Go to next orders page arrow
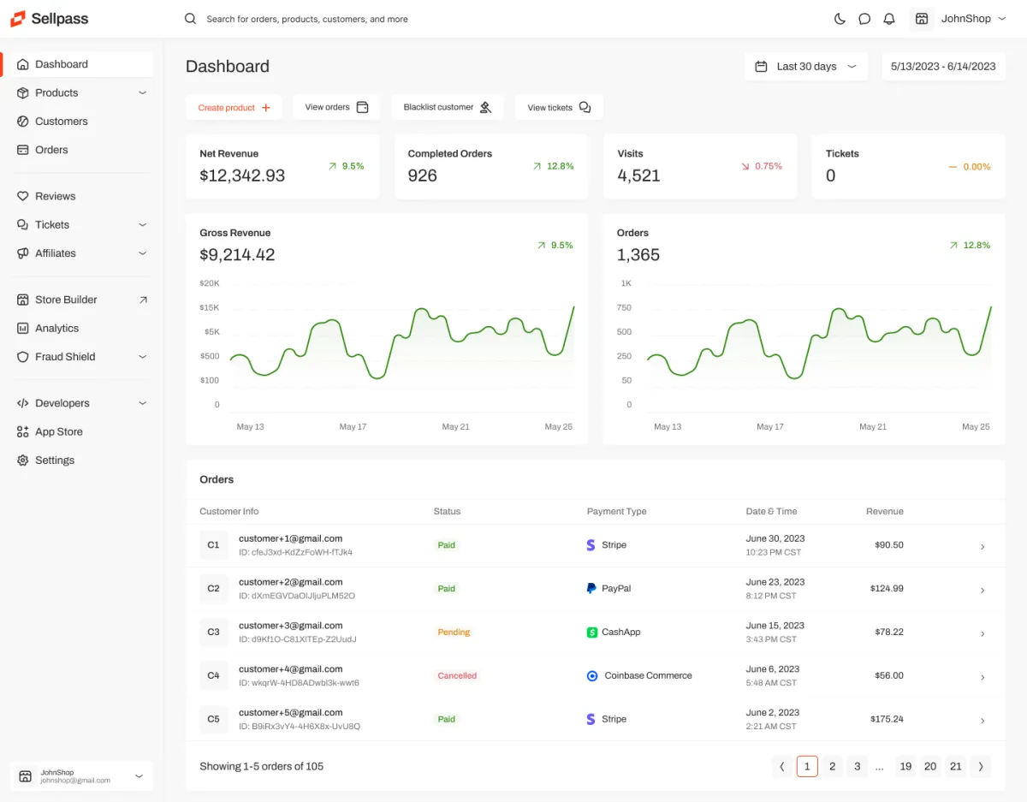 (981, 767)
